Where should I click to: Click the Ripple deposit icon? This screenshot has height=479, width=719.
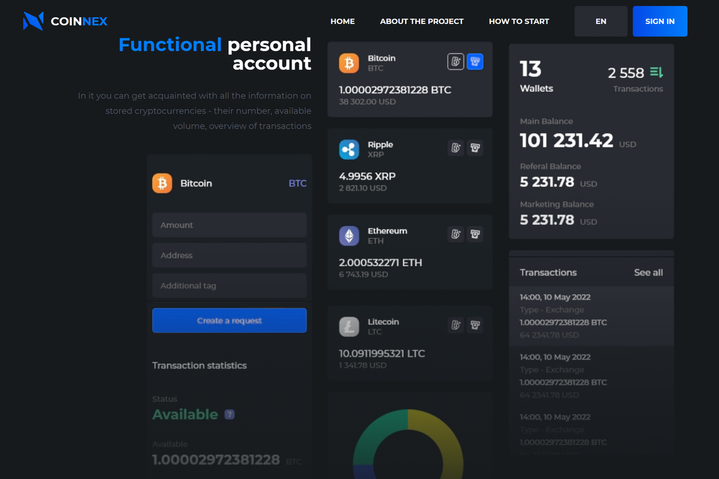tap(455, 148)
